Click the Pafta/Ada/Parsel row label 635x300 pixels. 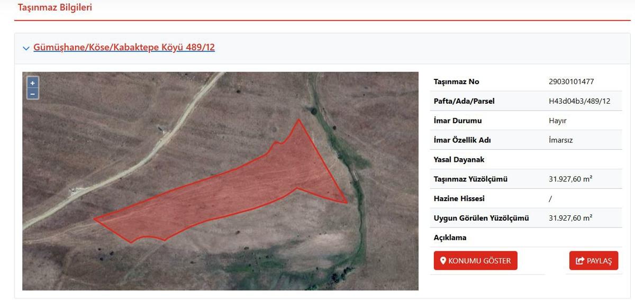click(x=464, y=101)
